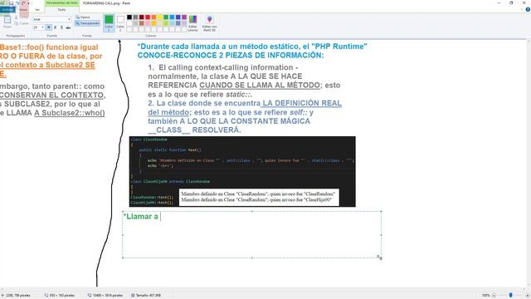Image resolution: width=531 pixels, height=299 pixels.
Task: Click the Pegar clipboard icon
Action: [x=7, y=19]
